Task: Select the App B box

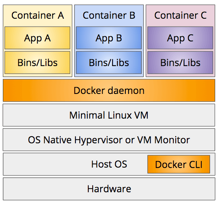Action: [x=109, y=38]
